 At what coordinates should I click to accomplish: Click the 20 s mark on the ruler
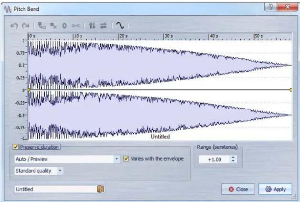point(123,36)
